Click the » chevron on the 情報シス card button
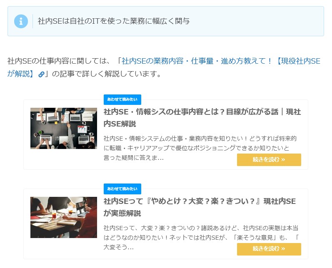The height and width of the screenshot is (268, 332). click(283, 160)
